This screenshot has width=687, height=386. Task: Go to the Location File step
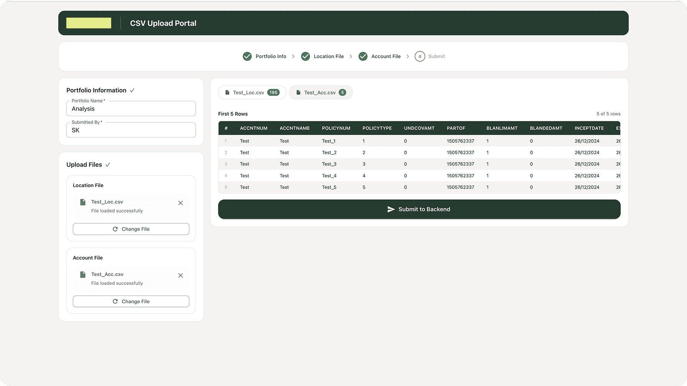(329, 56)
